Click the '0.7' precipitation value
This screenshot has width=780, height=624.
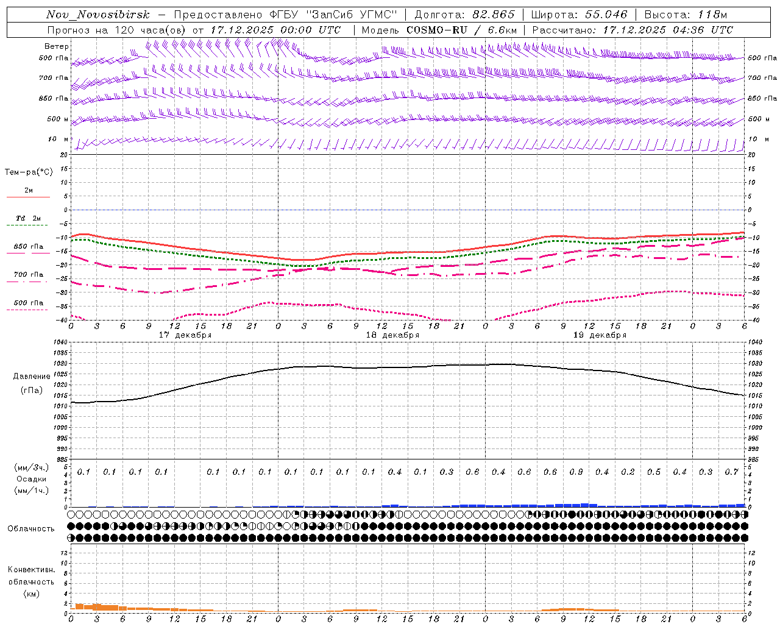pyautogui.click(x=732, y=472)
